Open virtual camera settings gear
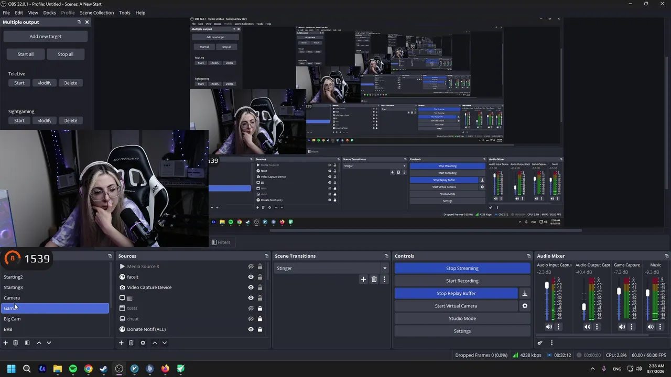The height and width of the screenshot is (377, 671). tap(525, 306)
